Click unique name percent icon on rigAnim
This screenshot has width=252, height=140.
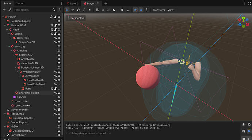[x=59, y=97]
